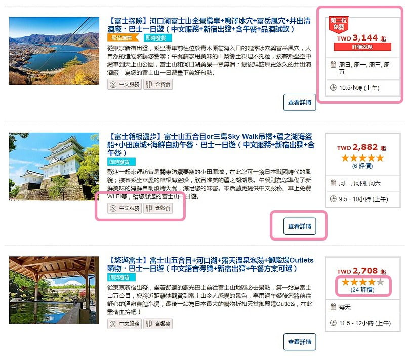Open 查看詳情 for the 富士探險 tour

300,103
